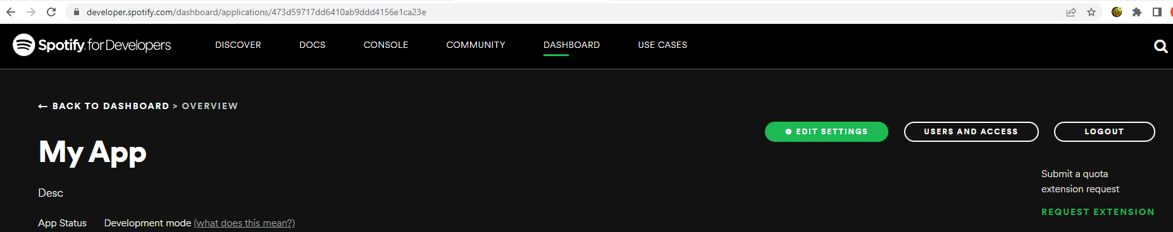Viewport: 1173px width, 232px height.
Task: Click Request Extension link
Action: 1098,212
